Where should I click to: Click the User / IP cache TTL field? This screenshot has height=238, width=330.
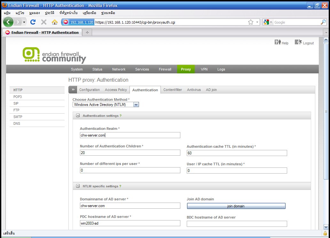(237, 171)
